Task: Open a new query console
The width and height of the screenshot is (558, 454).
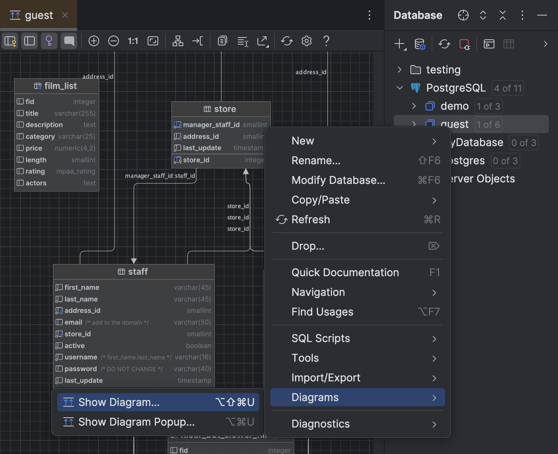Action: pyautogui.click(x=489, y=44)
